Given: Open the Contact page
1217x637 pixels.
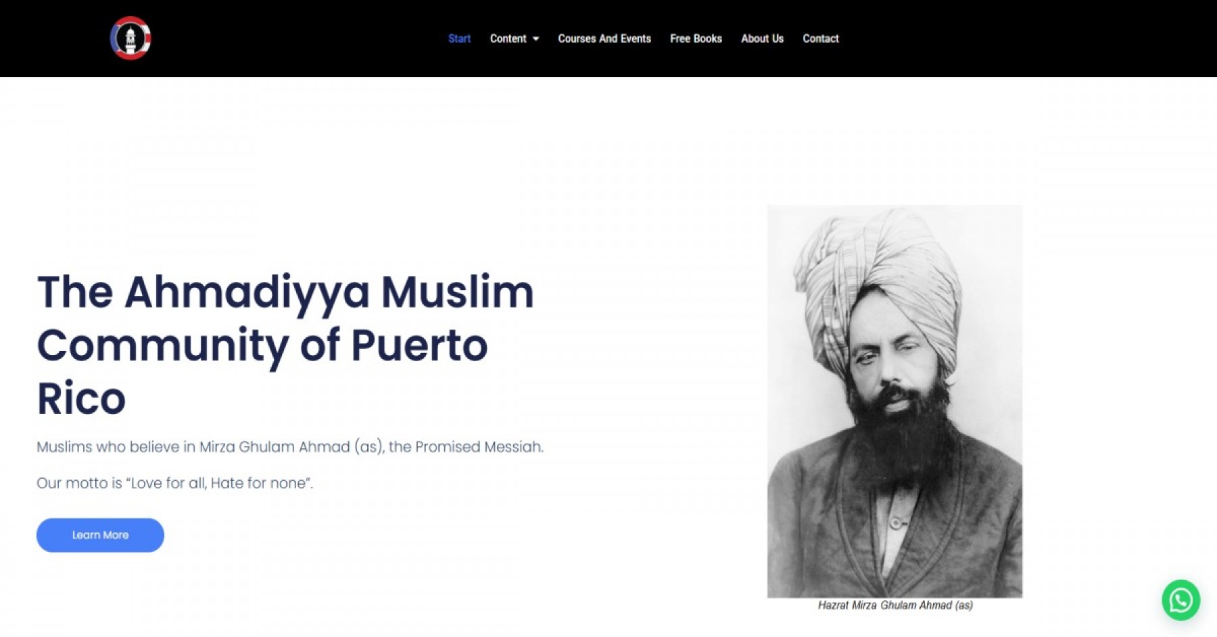Looking at the screenshot, I should 820,39.
